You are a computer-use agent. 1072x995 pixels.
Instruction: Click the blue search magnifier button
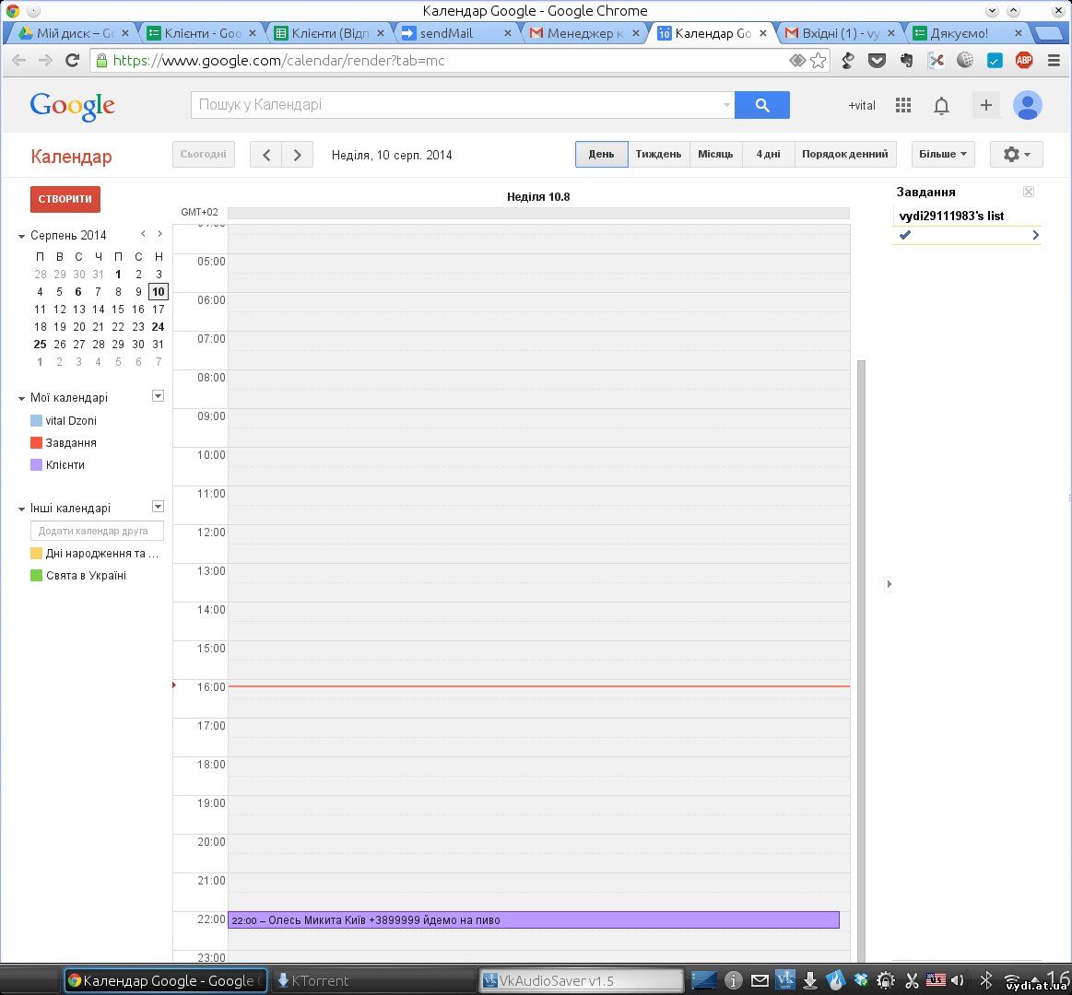(x=761, y=105)
